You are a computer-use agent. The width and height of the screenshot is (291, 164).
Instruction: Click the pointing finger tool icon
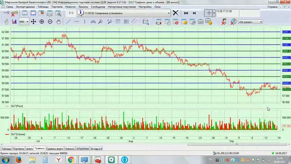[6, 22]
